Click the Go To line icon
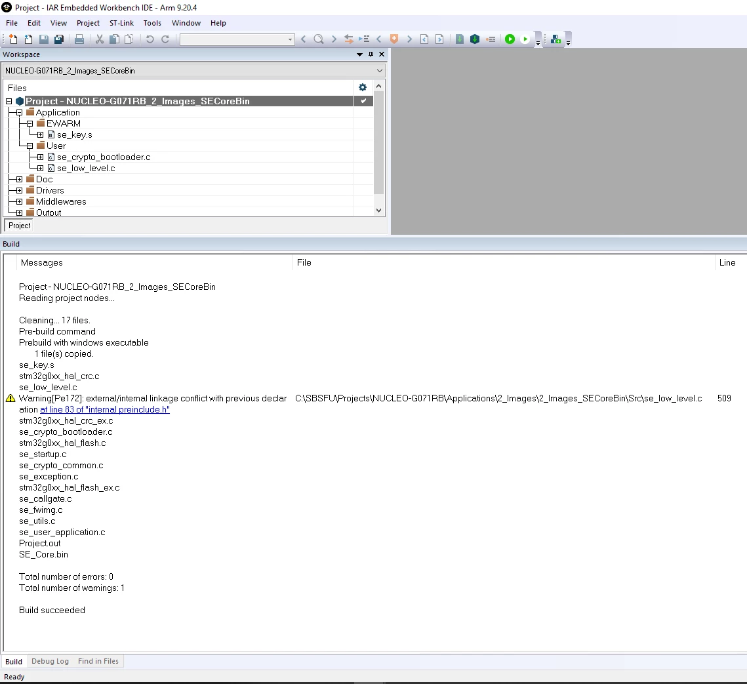Image resolution: width=747 pixels, height=684 pixels. point(365,39)
